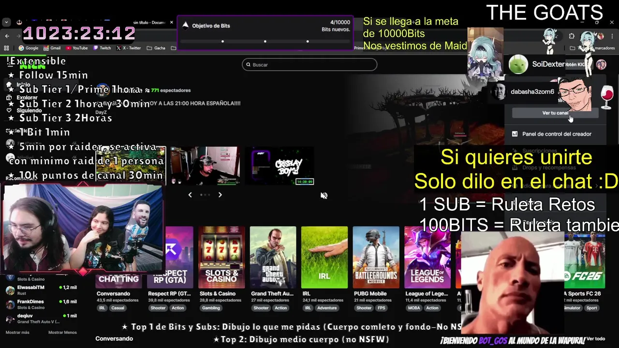
Task: Click the creator dashboard bars icon
Action: 515,134
